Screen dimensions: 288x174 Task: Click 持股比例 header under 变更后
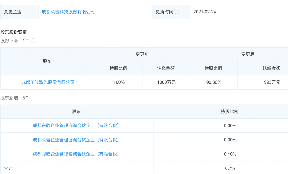pos(213,68)
